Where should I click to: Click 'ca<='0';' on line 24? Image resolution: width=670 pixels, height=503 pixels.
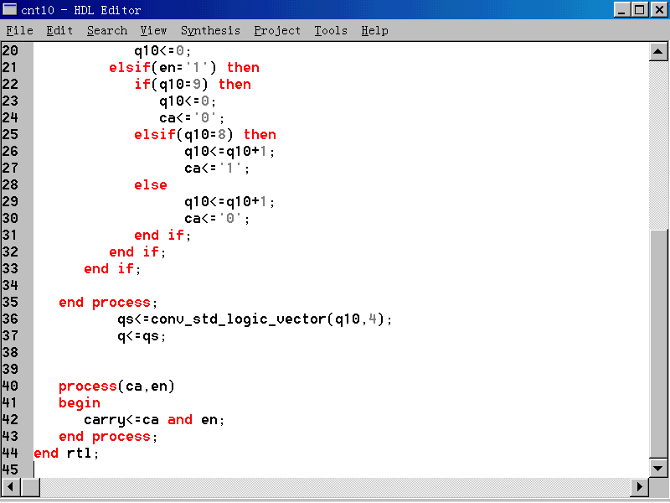click(193, 118)
